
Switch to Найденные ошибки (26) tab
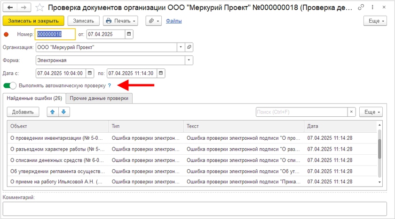(x=34, y=98)
